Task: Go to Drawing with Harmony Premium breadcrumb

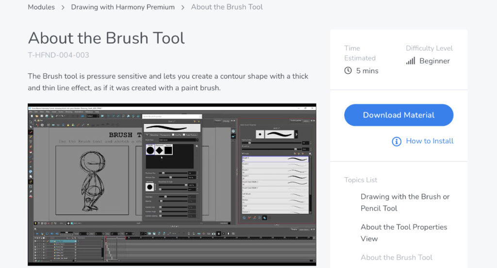Action: [x=123, y=7]
